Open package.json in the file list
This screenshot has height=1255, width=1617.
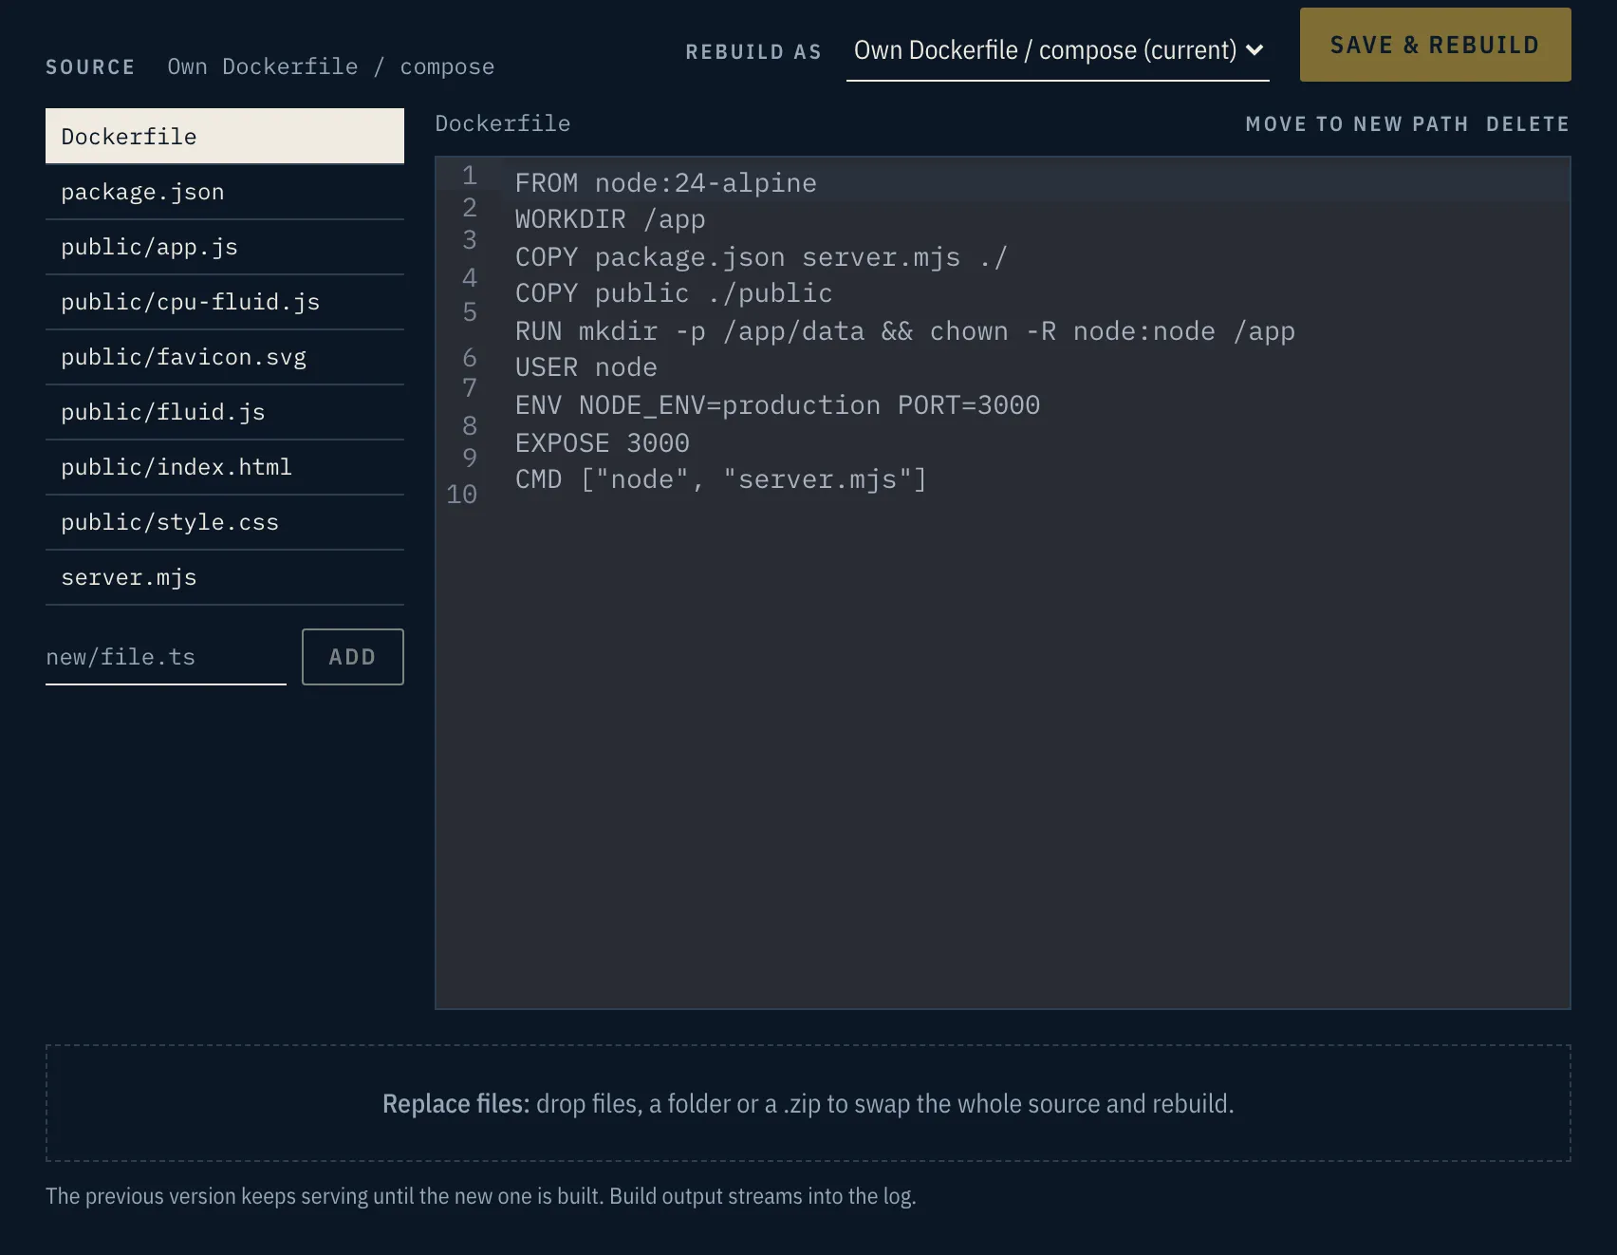[225, 192]
